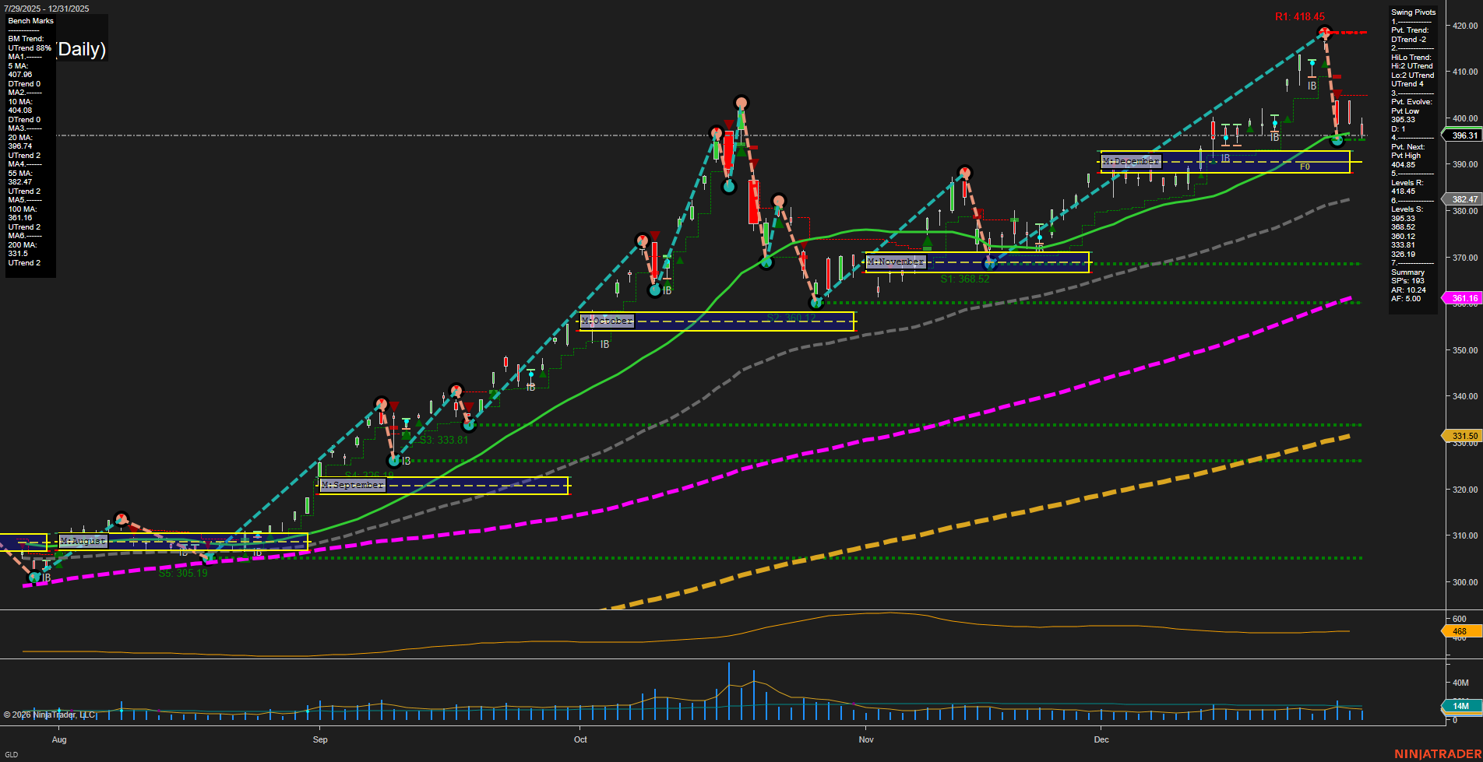The width and height of the screenshot is (1483, 762).
Task: Select the M:October month range label
Action: pyautogui.click(x=608, y=321)
